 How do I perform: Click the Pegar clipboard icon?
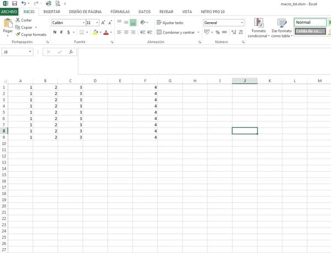(8, 24)
